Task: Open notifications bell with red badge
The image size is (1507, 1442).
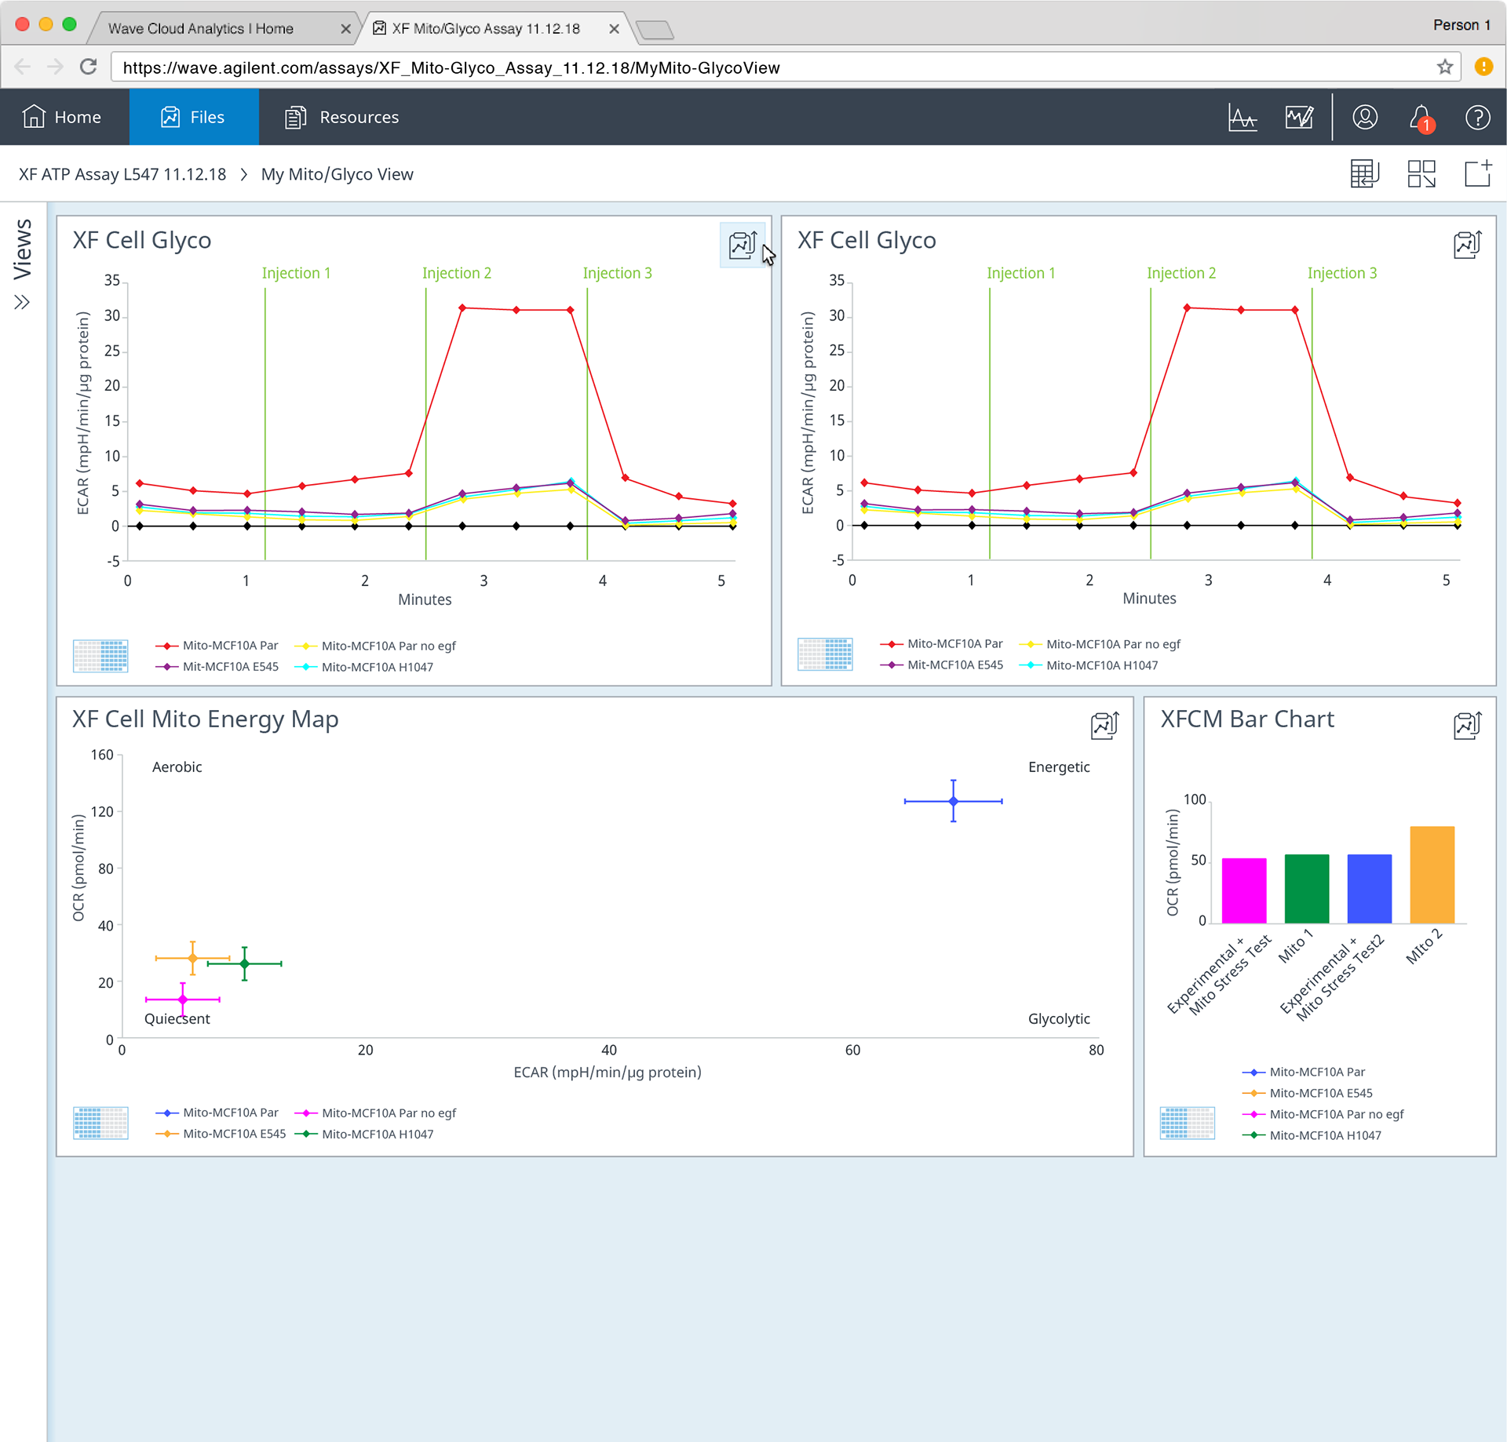Action: pyautogui.click(x=1421, y=118)
